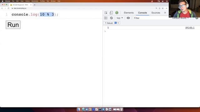Click the highlighted 10 % 3 expression

tap(47, 14)
